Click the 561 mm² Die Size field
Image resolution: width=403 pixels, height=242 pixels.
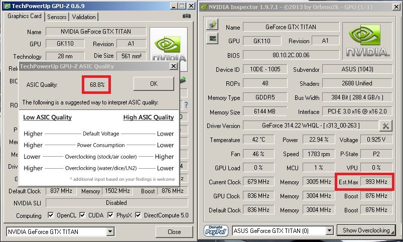tap(131, 56)
